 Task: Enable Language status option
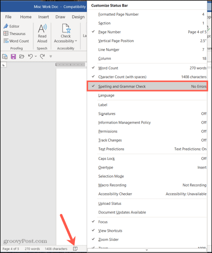coord(147,95)
